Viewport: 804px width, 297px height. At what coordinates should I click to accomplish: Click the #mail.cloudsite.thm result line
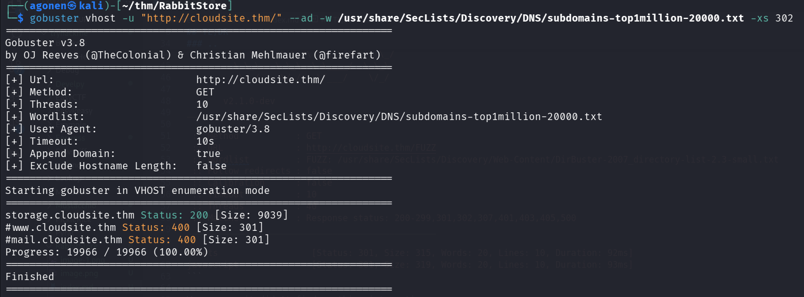pyautogui.click(x=64, y=240)
